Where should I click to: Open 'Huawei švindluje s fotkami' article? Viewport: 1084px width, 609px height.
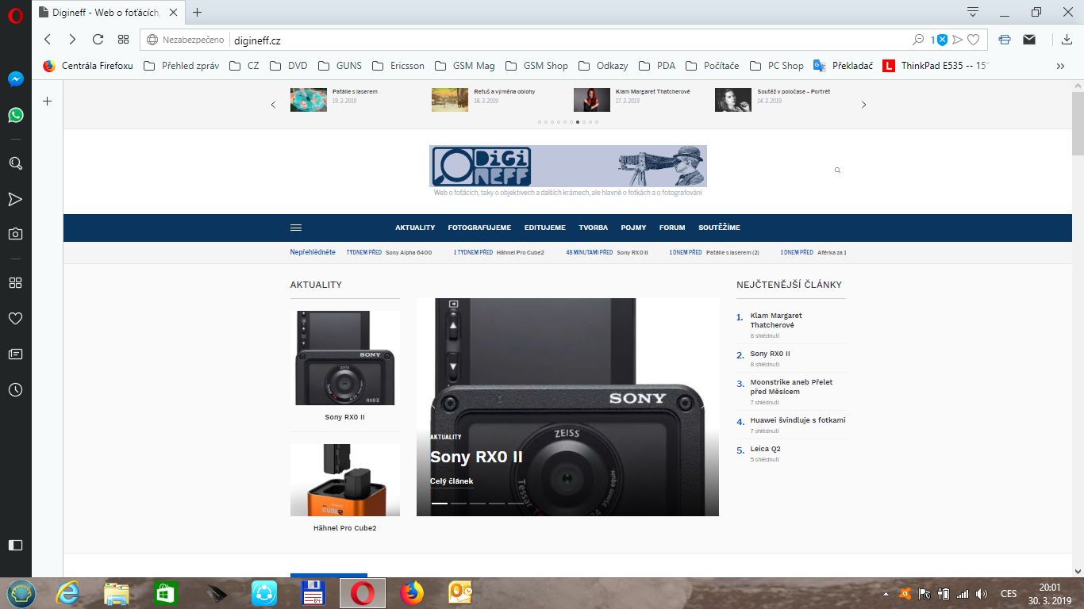click(x=798, y=420)
